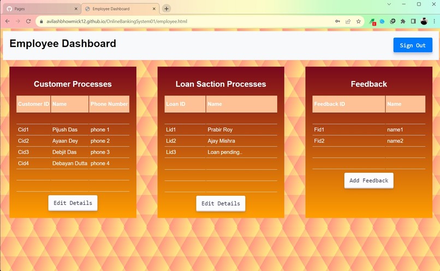The image size is (440, 271).
Task: Open the black swirl extension icon
Action: tap(393, 21)
